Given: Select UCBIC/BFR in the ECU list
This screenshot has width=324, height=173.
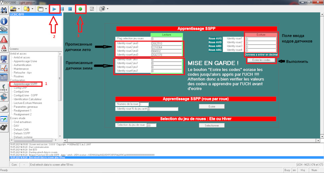Looking at the screenshot, I should [35, 14].
